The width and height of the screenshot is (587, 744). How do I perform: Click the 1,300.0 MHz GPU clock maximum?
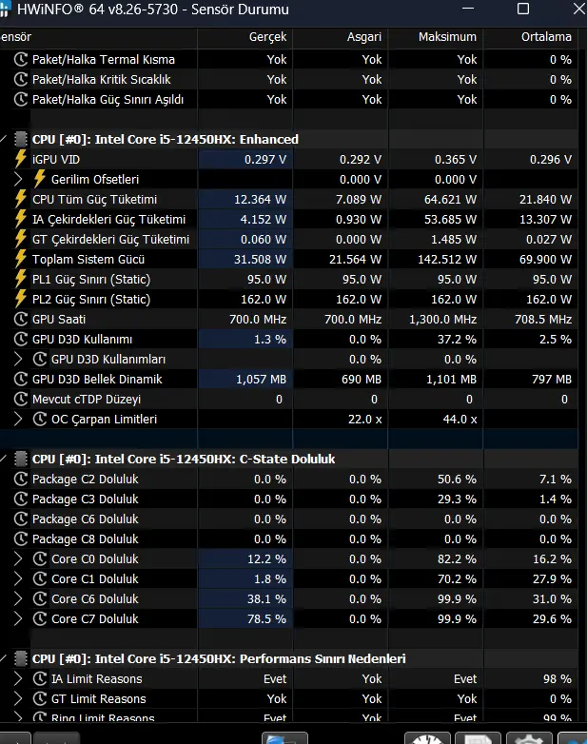442,319
